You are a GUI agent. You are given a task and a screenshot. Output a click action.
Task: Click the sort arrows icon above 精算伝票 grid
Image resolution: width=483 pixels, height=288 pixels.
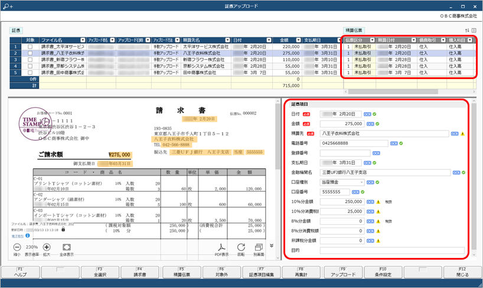(467, 30)
